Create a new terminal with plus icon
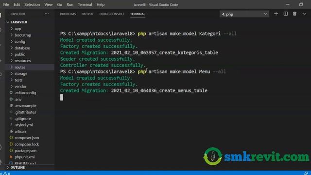This screenshot has height=175, width=311. pos(276,14)
